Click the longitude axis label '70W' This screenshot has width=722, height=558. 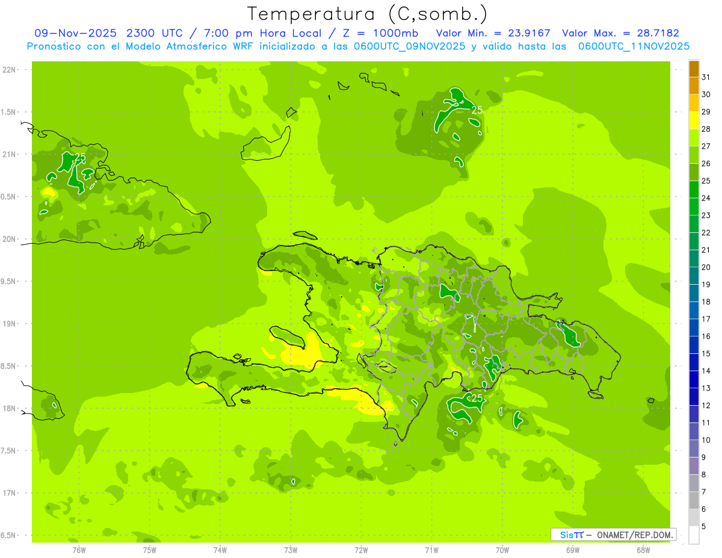502,550
